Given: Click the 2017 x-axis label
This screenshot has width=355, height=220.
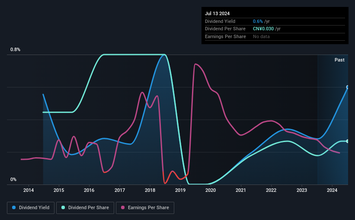Looking at the screenshot, I should [x=119, y=190].
